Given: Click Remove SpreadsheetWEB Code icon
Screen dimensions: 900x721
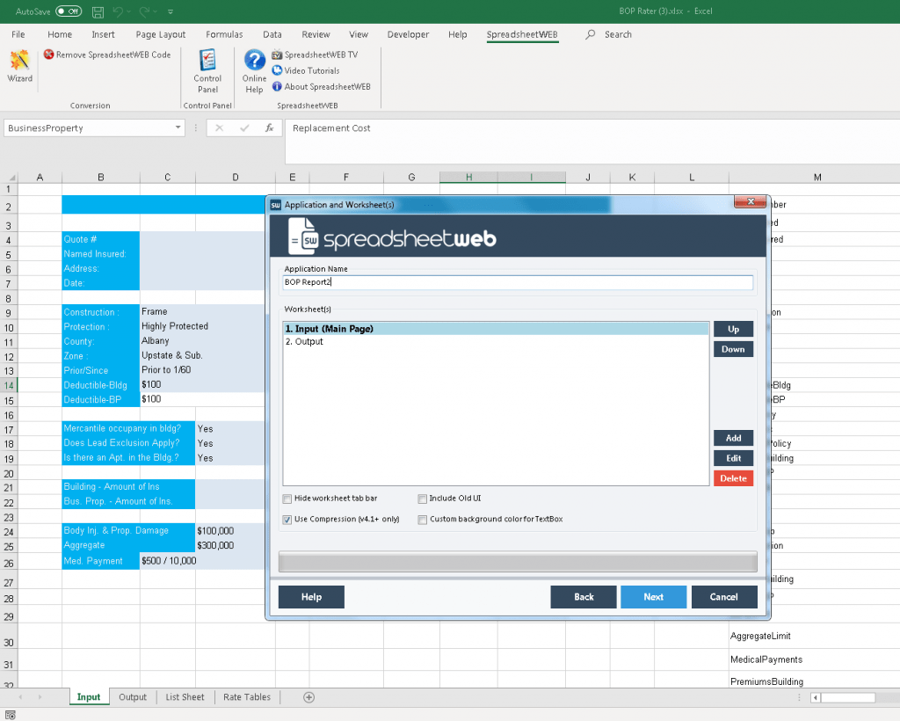Looking at the screenshot, I should point(49,55).
